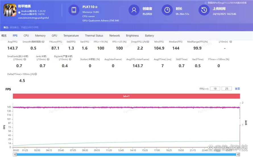Click the blue chart range slider bar
253x157 pixels.
pos(126,154)
